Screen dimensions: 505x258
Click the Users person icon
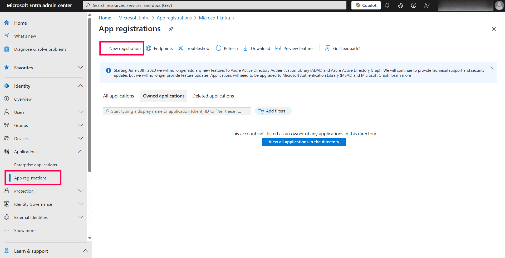(7, 112)
